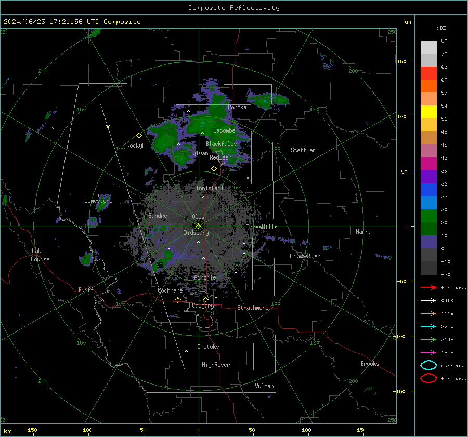This screenshot has height=437, width=468.
Task: Click the dBZ legend heading
Action: (441, 28)
